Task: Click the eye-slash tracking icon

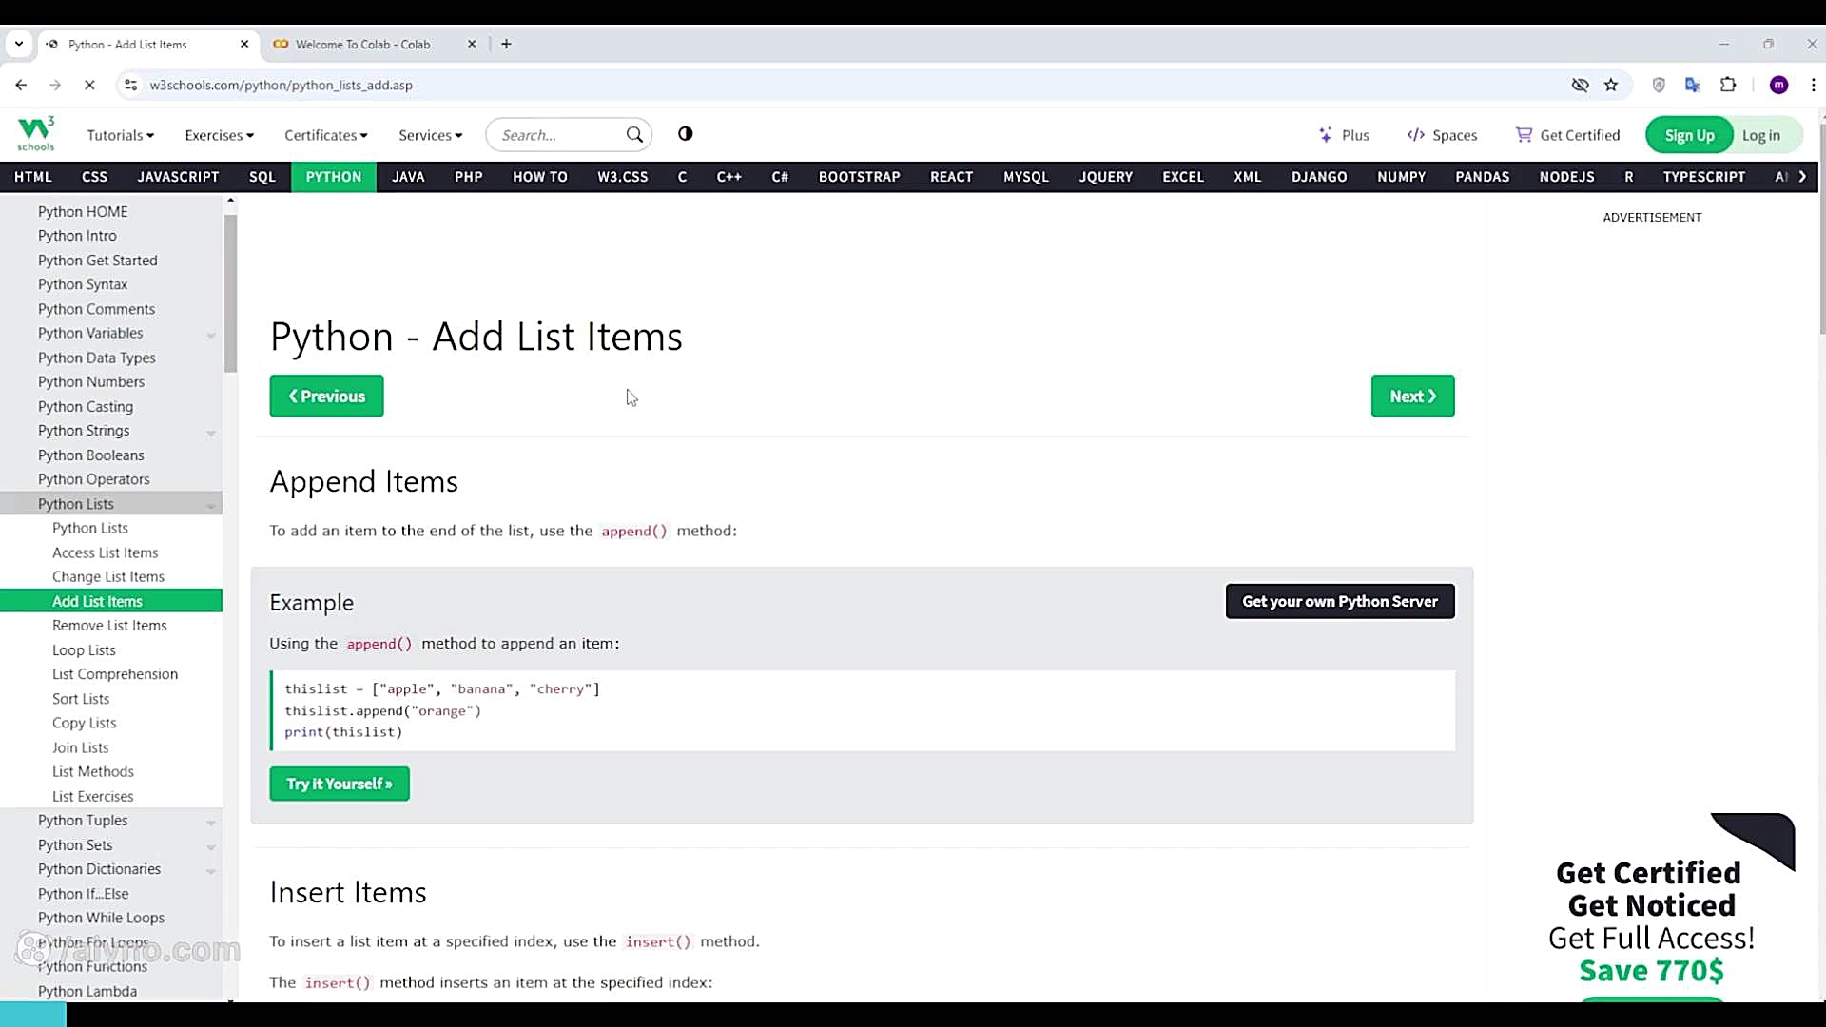Action: 1580,85
